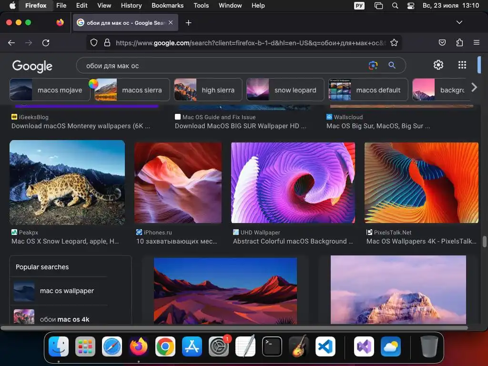Open the Weather app in Dock

click(391, 346)
